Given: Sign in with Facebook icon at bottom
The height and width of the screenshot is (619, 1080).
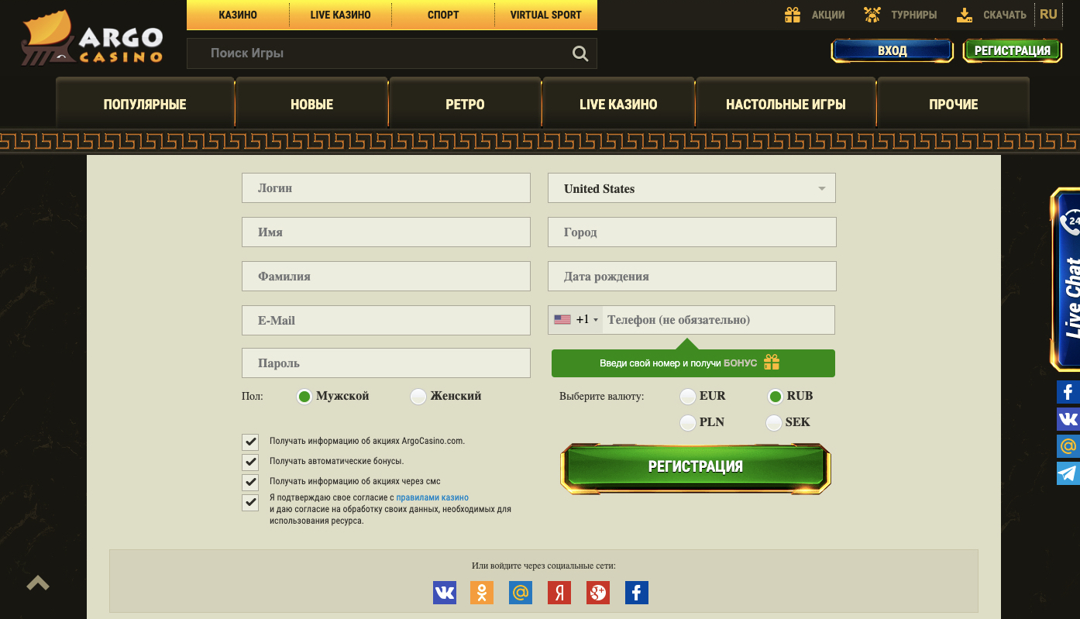Looking at the screenshot, I should 636,593.
